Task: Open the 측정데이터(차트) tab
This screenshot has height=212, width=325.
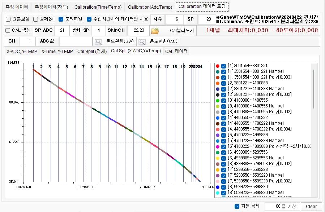Action: 51,7
